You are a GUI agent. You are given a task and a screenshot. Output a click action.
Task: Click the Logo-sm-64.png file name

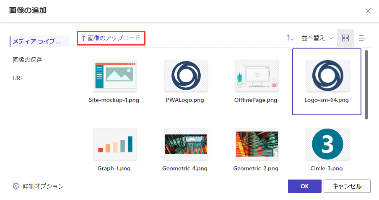coord(327,100)
